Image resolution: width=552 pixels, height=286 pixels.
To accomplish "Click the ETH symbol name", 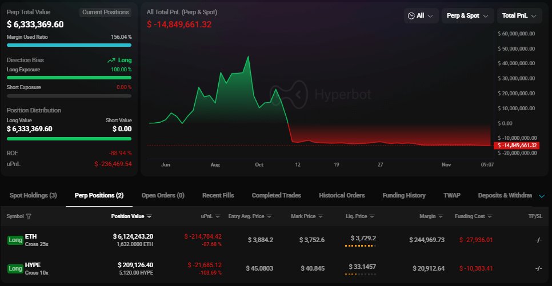I will [31, 236].
